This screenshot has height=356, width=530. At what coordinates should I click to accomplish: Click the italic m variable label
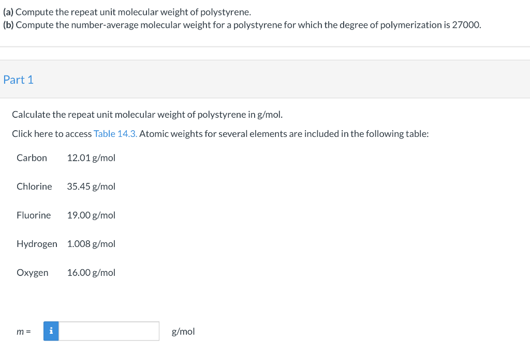pyautogui.click(x=20, y=331)
